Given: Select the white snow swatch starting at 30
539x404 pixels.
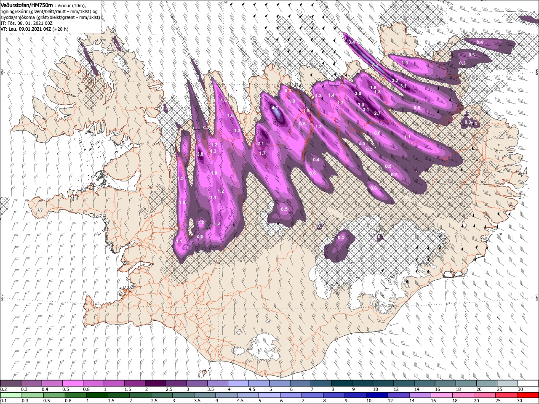Looking at the screenshot, I should [x=528, y=383].
